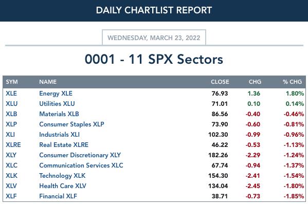This screenshot has width=308, height=204.
Task: Select the XLY symbol link
Action: point(11,155)
